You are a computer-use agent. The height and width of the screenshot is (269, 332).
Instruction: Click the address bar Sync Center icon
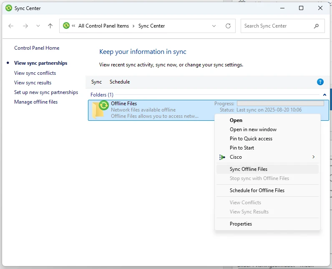tap(66, 25)
